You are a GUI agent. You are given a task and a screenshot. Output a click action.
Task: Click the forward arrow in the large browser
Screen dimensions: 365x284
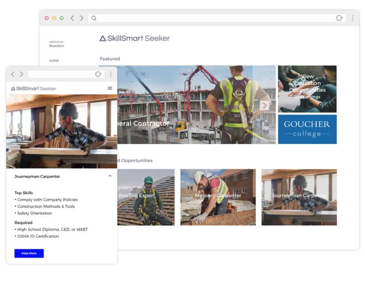point(82,18)
